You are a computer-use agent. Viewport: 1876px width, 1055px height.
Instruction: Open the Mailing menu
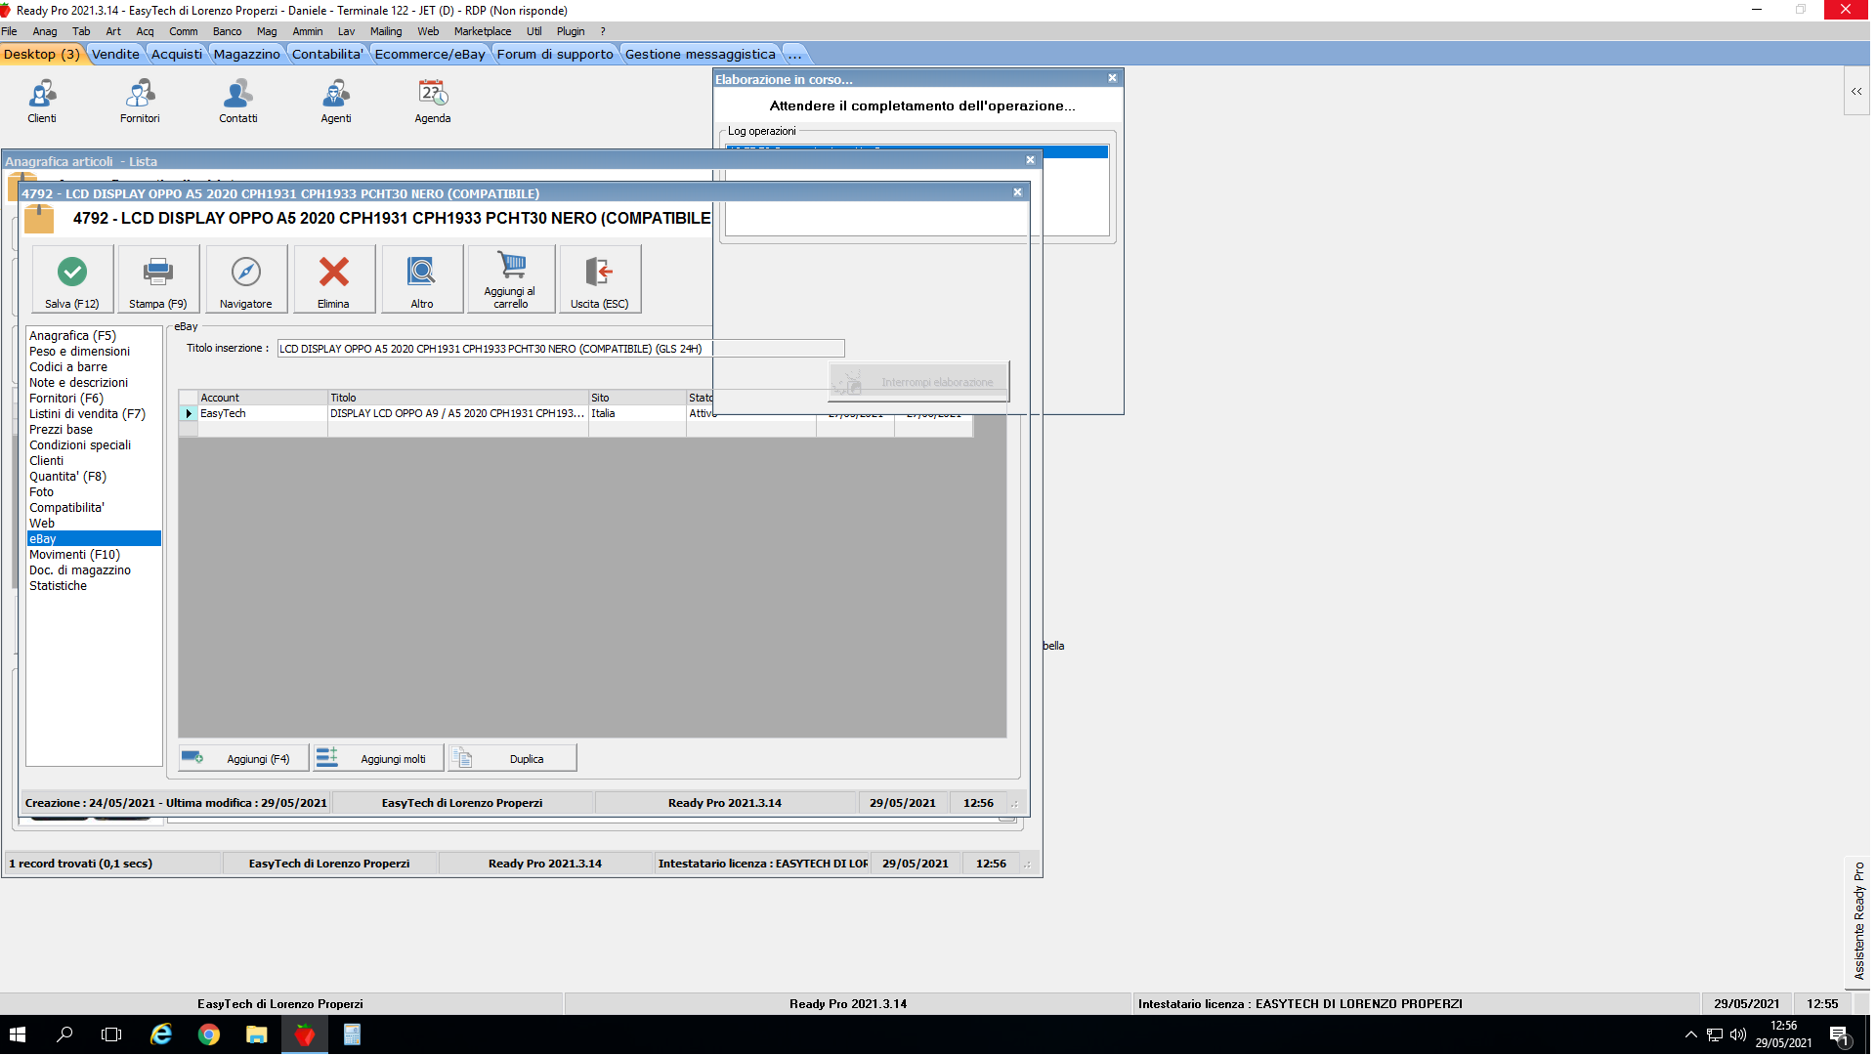point(386,31)
